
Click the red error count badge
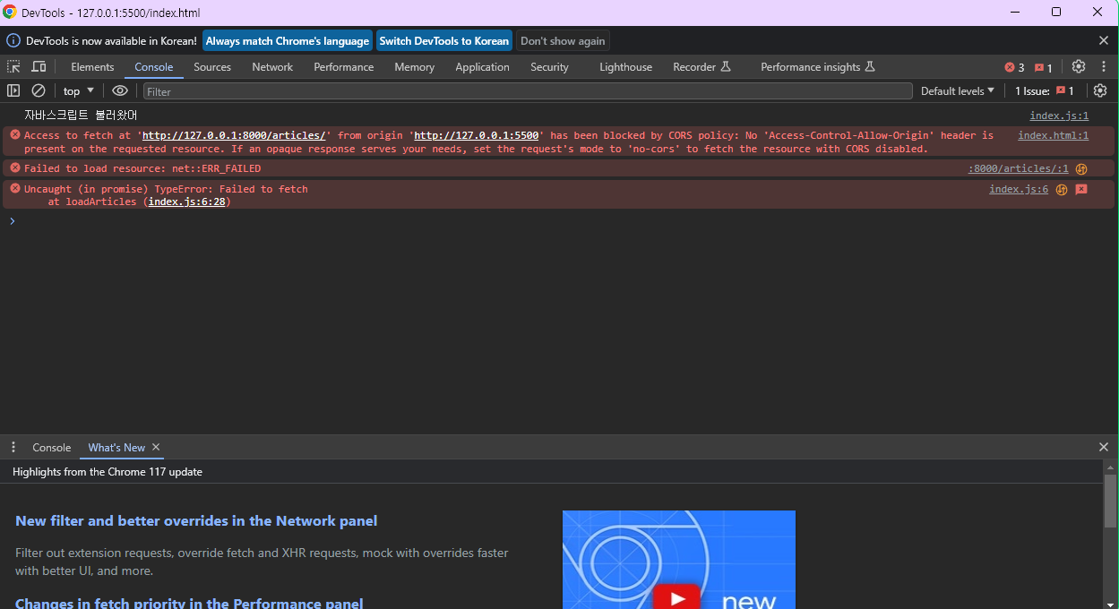(x=1014, y=67)
